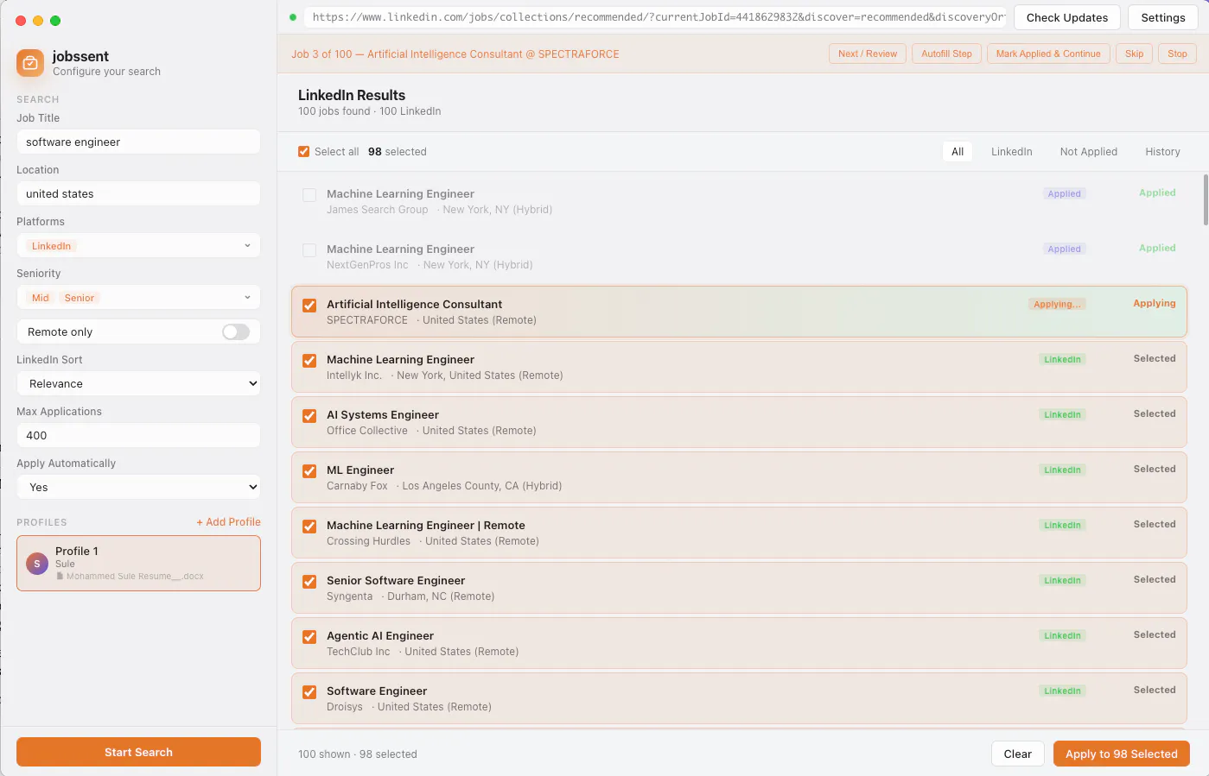
Task: Click the Next / Review button
Action: tap(868, 54)
